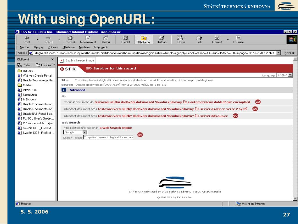Click GO for server as.stk.cz-verze 2
298x224 pixels.
tap(255, 109)
